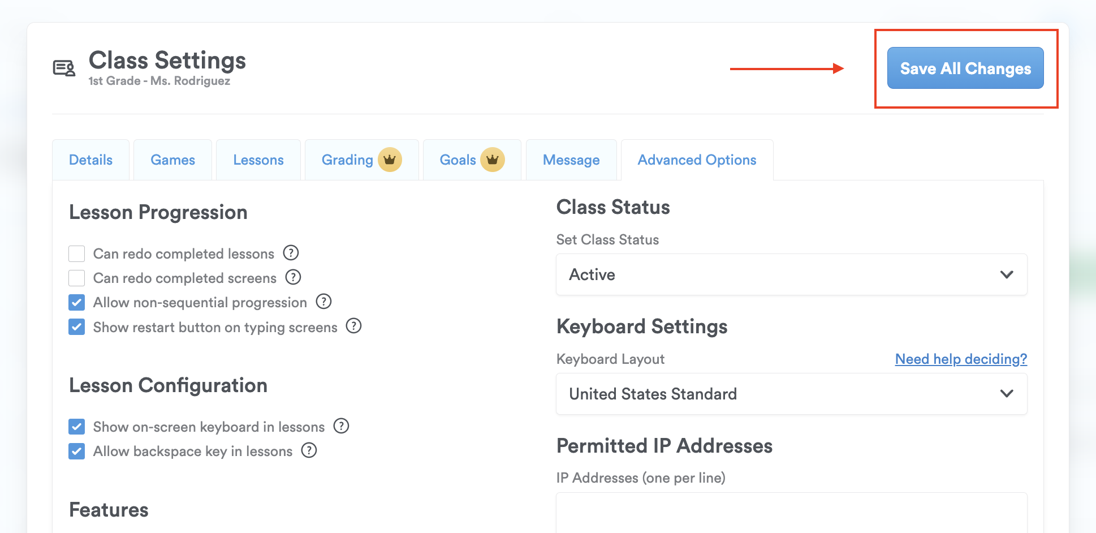This screenshot has height=533, width=1096.
Task: Open the Set Class Status dropdown
Action: point(791,274)
